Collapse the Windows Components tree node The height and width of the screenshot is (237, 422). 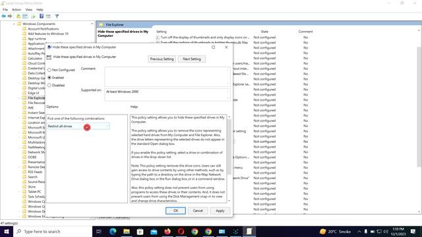click(x=14, y=24)
